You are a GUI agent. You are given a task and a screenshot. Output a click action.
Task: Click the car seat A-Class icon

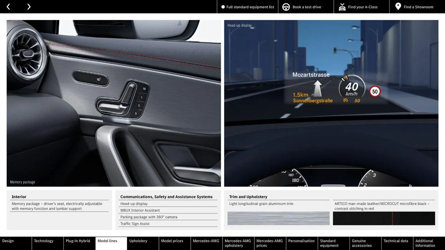pos(342,7)
